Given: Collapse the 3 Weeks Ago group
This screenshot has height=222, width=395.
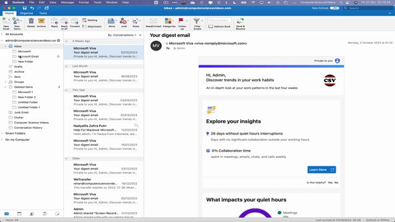Looking at the screenshot, I should click(x=67, y=41).
